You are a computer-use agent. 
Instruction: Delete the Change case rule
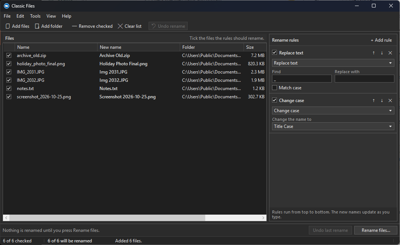tap(390, 101)
